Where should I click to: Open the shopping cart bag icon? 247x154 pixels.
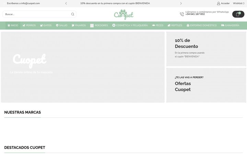tap(237, 14)
